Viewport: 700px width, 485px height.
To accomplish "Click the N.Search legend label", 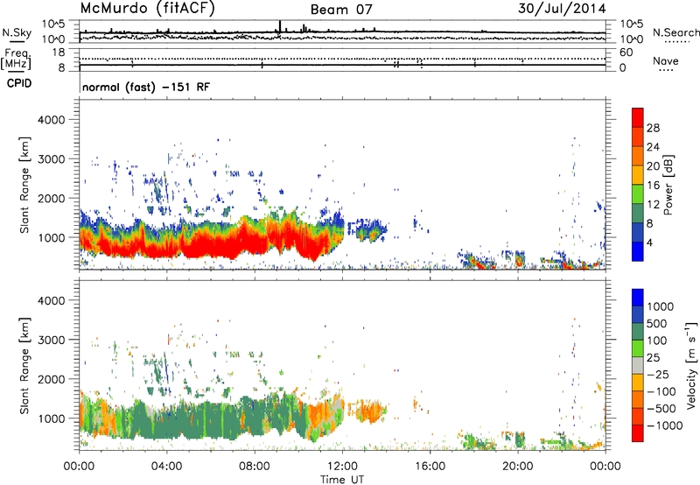I will pos(675,32).
